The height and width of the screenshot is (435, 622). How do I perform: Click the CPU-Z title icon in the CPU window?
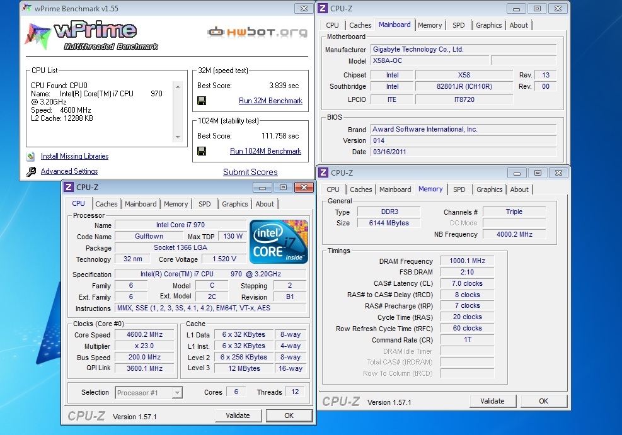(x=68, y=187)
